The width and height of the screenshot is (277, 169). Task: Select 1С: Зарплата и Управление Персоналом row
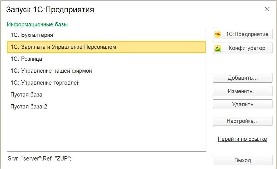tap(106, 47)
